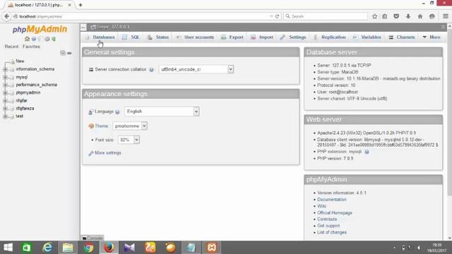Expand test database node
452x254 pixels.
[5, 116]
